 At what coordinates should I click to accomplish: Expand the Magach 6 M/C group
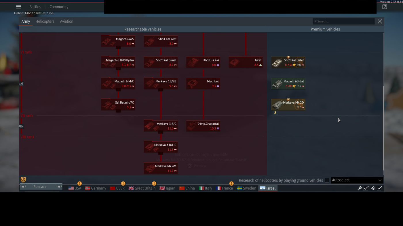tap(118, 83)
